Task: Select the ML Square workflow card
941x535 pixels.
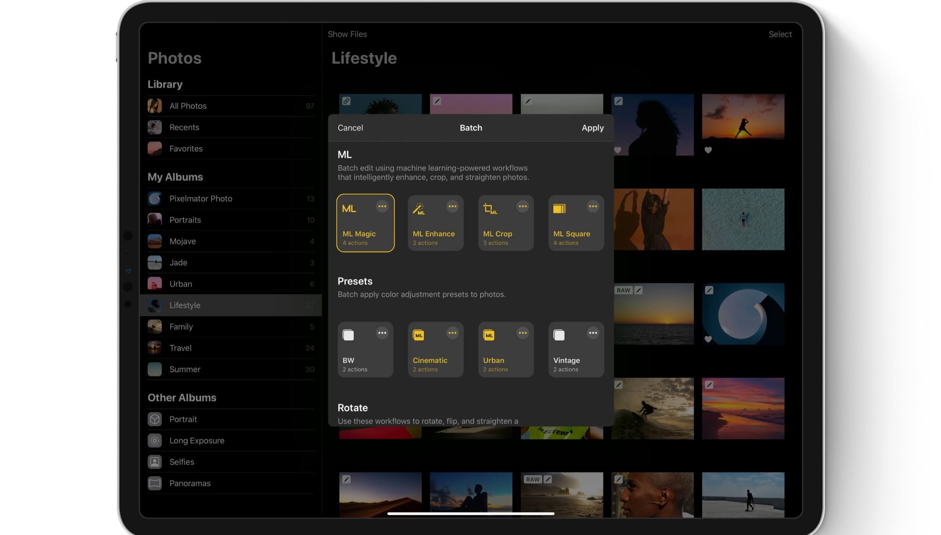Action: 576,223
